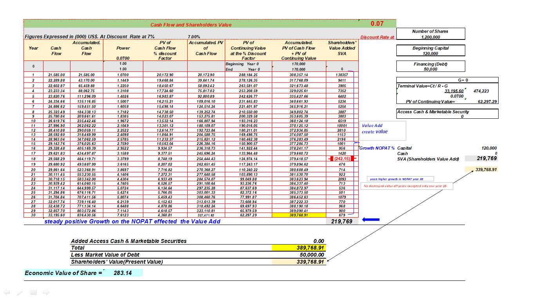Viewport: 535px width, 300px height.
Task: Select SVA value 9411 in year 2
Action: point(342,80)
